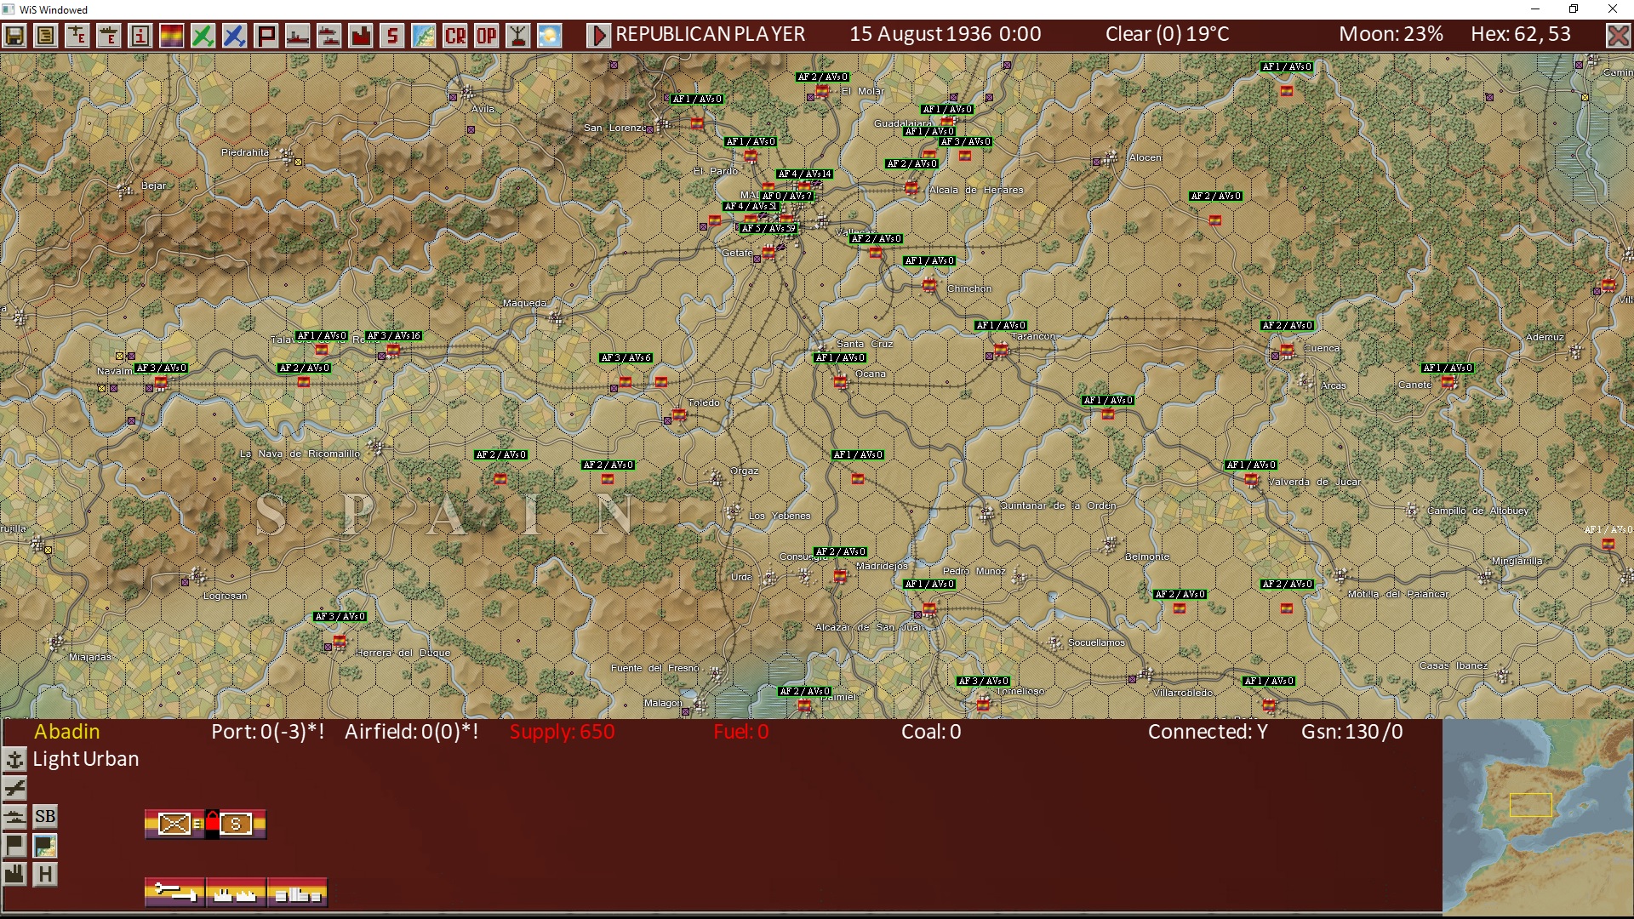Open the CR report toolbar button

(x=455, y=36)
